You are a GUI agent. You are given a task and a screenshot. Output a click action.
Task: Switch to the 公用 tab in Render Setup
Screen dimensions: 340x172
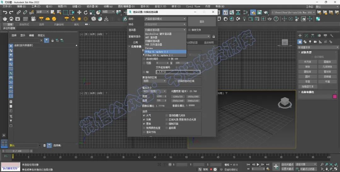[135, 42]
